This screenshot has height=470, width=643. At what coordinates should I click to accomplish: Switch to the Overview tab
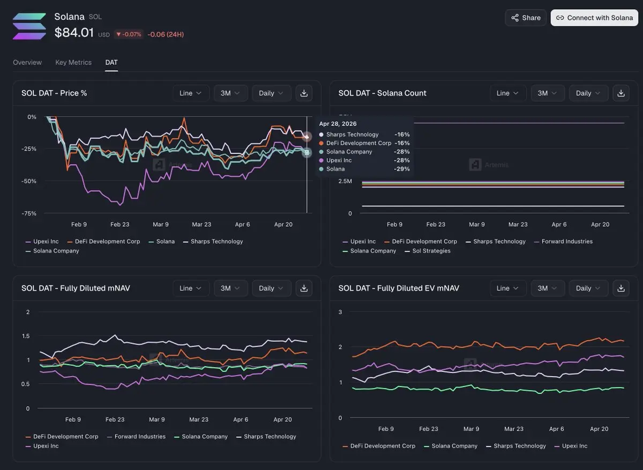[x=27, y=62]
